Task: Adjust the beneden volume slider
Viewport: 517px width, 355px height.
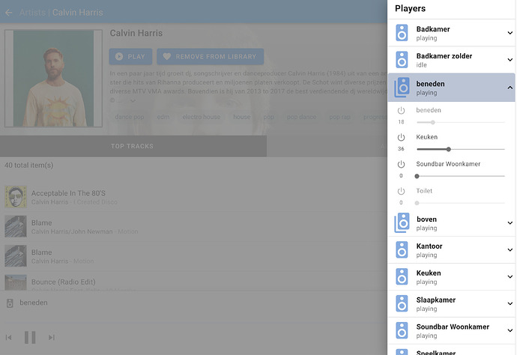Action: click(461, 122)
